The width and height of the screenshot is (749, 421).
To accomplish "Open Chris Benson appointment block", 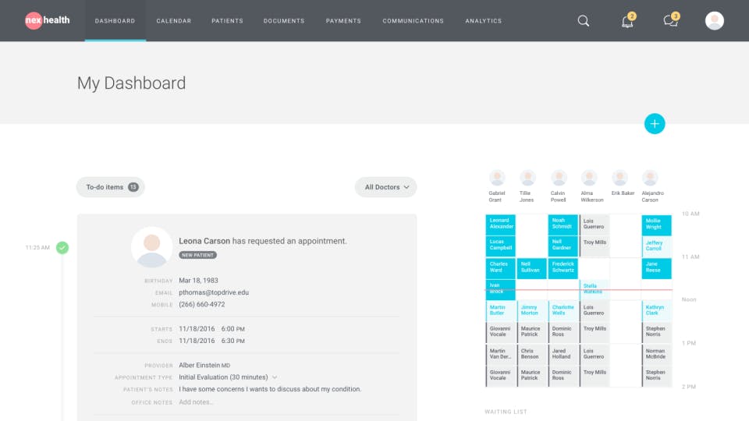I will 531,355.
